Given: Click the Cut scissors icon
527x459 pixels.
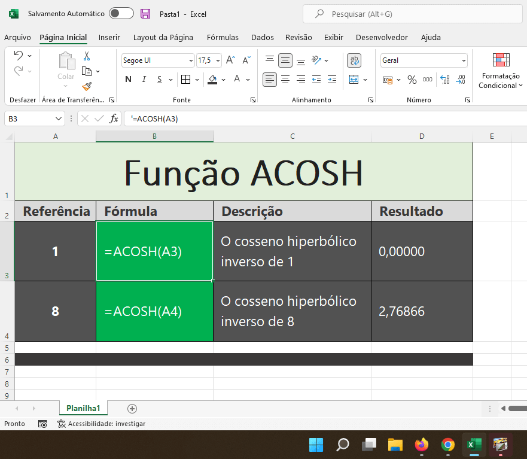Looking at the screenshot, I should pos(87,56).
